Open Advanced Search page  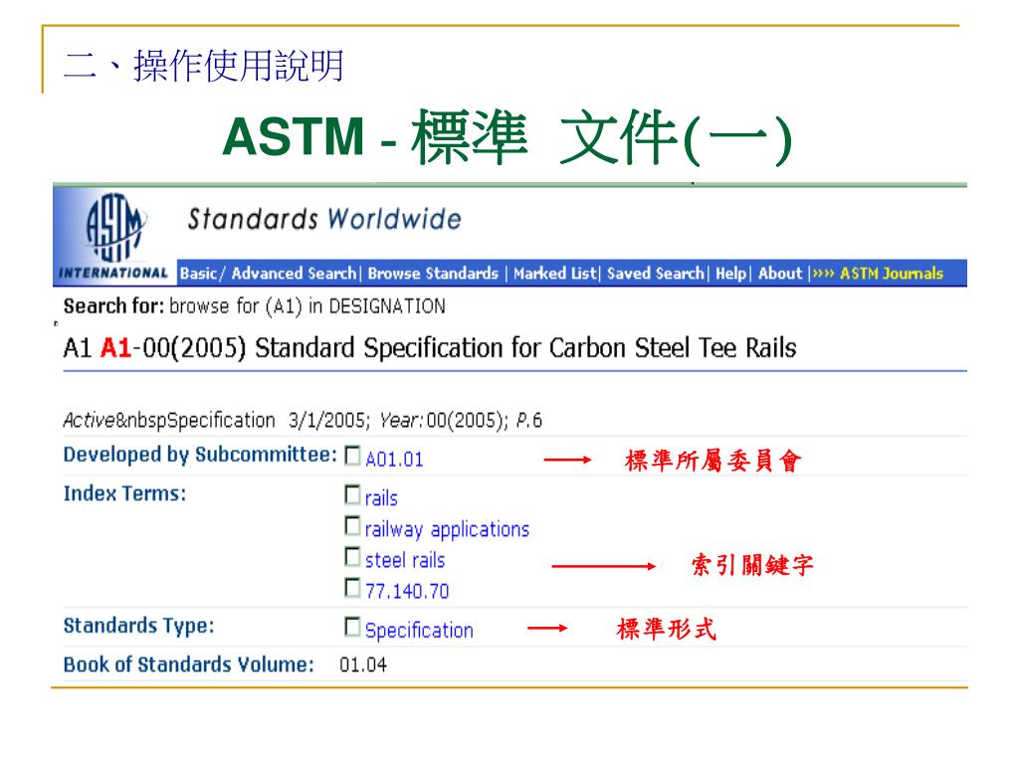[294, 274]
